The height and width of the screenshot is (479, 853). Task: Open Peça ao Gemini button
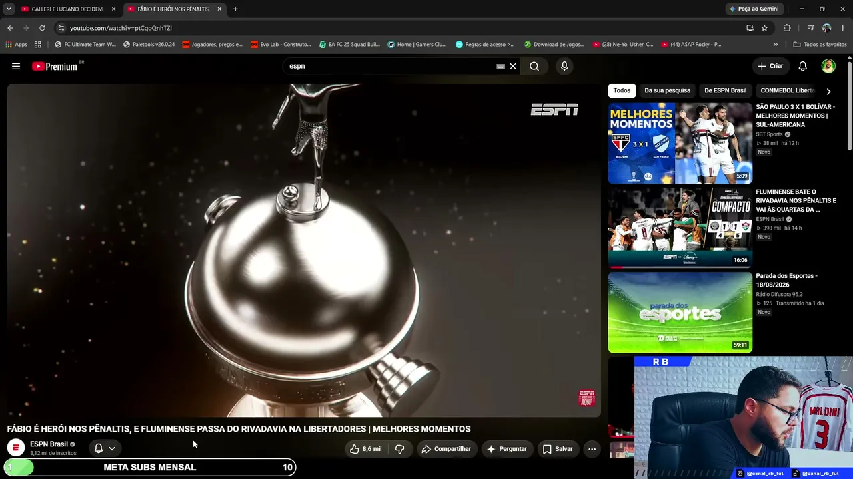754,9
